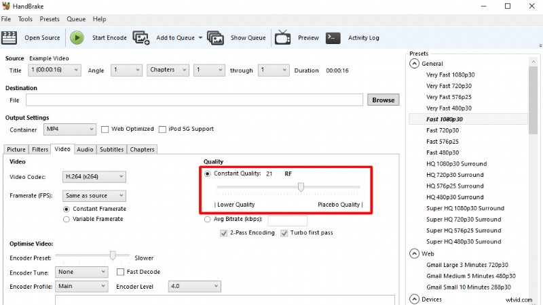This screenshot has height=305, width=543.
Task: Open the Queue menu
Action: (76, 19)
